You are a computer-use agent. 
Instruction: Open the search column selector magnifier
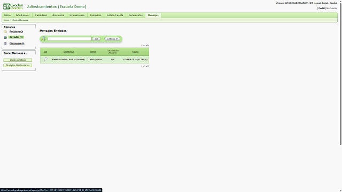pos(43,39)
